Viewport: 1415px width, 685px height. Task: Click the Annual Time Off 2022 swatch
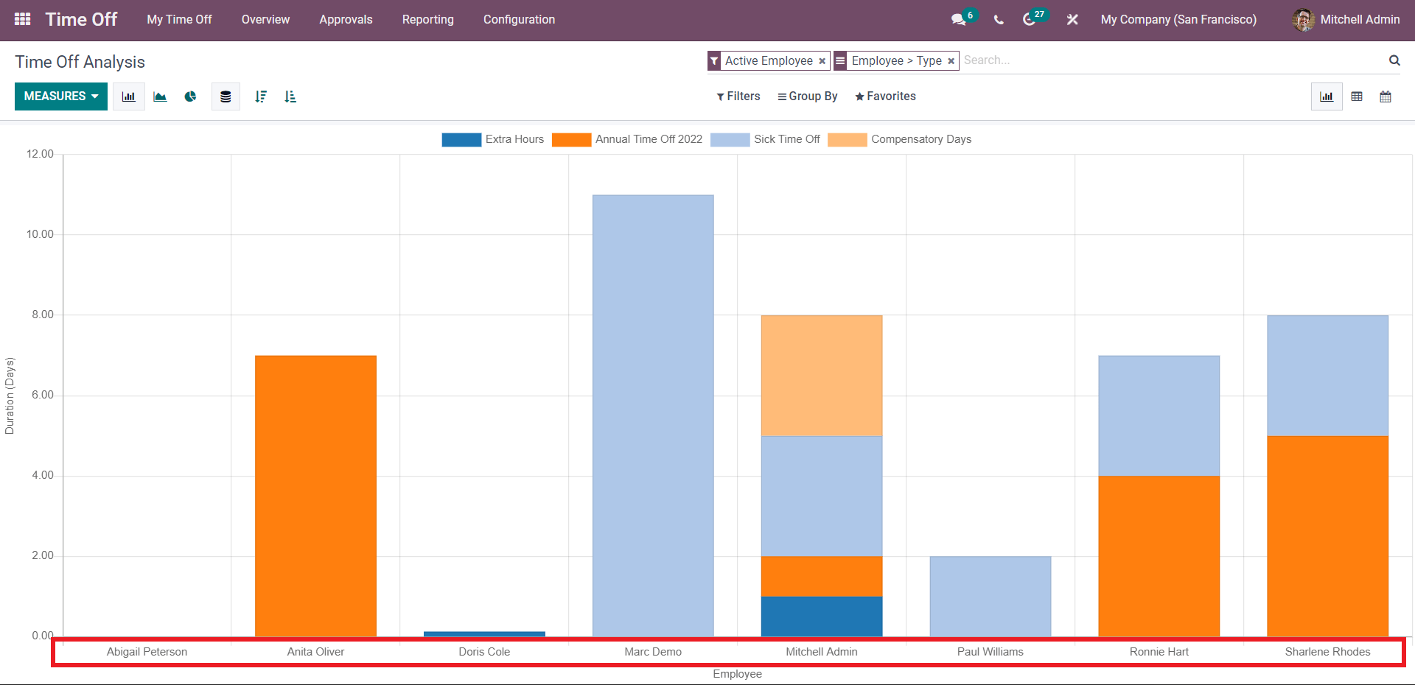[571, 140]
